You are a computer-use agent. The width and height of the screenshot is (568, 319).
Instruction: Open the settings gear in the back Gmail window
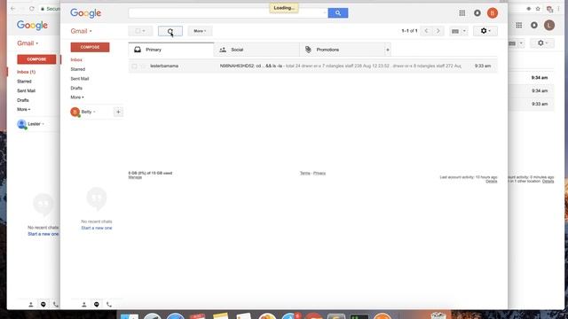click(542, 43)
